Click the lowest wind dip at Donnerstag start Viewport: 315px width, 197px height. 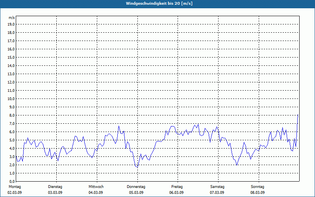(x=137, y=167)
